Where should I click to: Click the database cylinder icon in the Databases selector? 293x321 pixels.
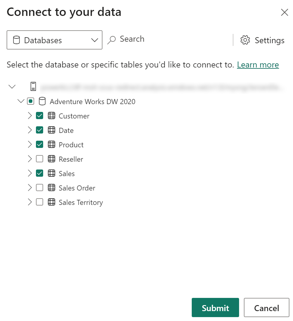click(17, 40)
